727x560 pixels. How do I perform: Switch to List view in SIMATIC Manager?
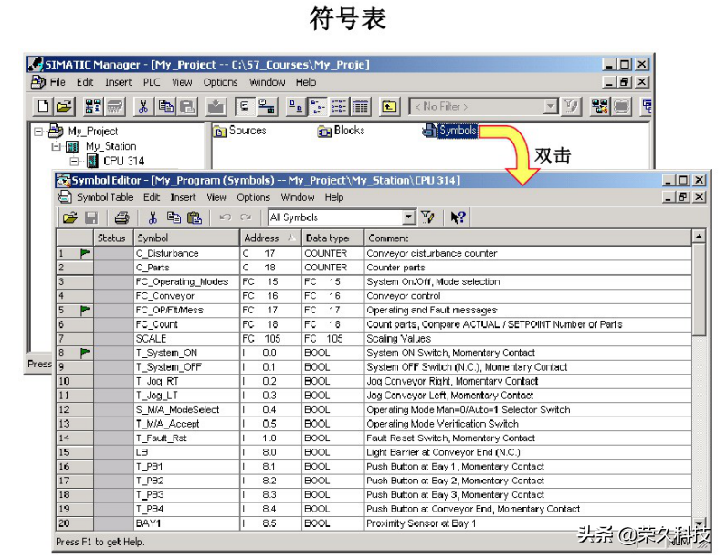coord(339,107)
